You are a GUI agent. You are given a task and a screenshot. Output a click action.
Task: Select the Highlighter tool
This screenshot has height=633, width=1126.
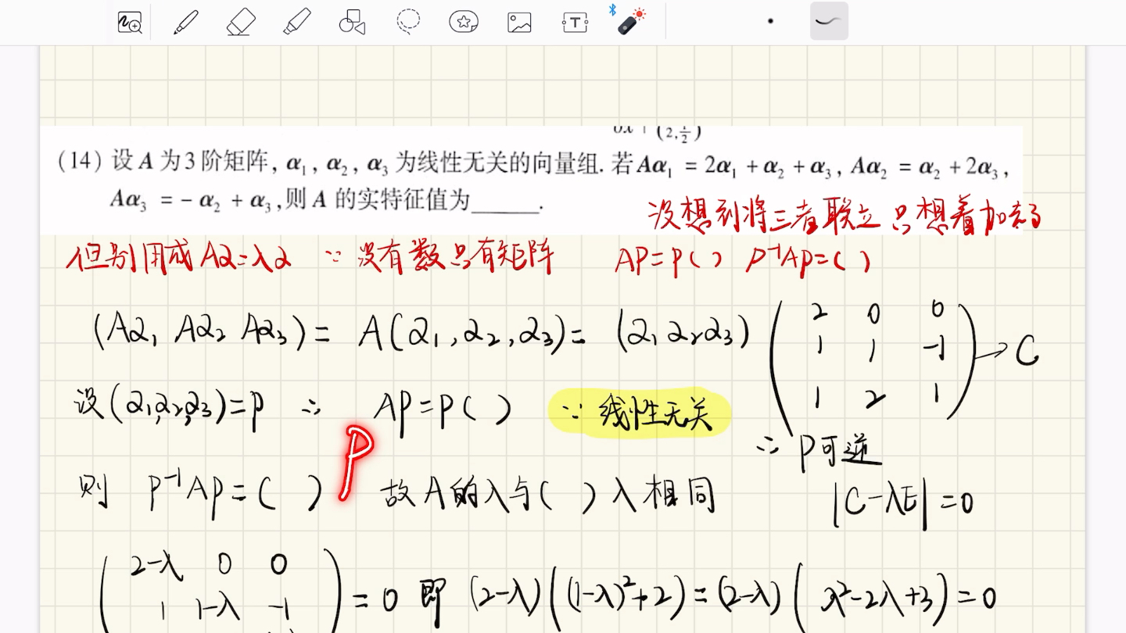pyautogui.click(x=297, y=22)
